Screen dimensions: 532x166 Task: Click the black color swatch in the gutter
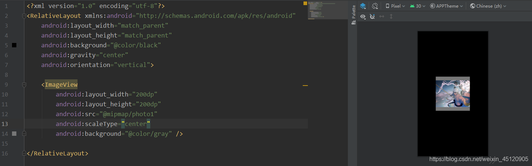point(14,45)
